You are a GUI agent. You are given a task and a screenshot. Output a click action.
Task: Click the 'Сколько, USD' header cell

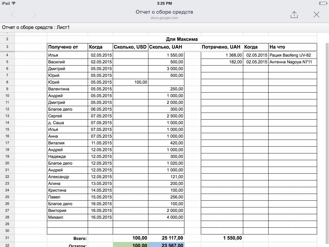(x=130, y=47)
